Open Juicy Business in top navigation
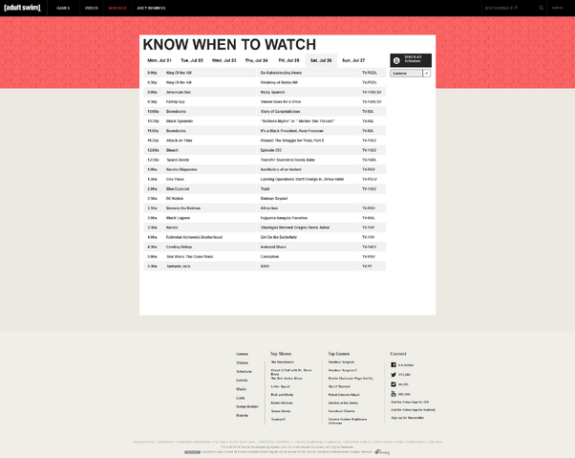The width and height of the screenshot is (575, 458). (x=151, y=8)
